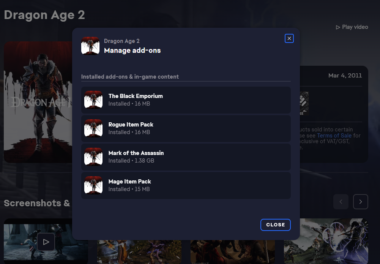380x264 pixels.
Task: Click the Dragon Age 2 cover art
Action: [38, 102]
